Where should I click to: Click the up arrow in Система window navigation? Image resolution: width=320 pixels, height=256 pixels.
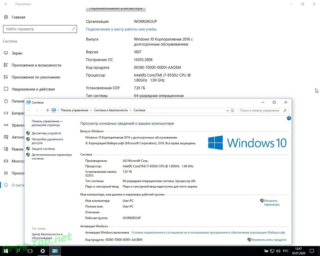click(x=48, y=110)
